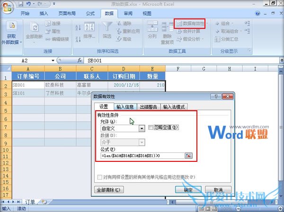Click Clear All (全部清除) button
The height and width of the screenshot is (212, 284).
coord(109,190)
